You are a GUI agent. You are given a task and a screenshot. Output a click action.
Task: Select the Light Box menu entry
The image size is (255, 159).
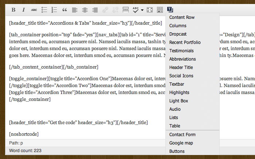coord(179,101)
